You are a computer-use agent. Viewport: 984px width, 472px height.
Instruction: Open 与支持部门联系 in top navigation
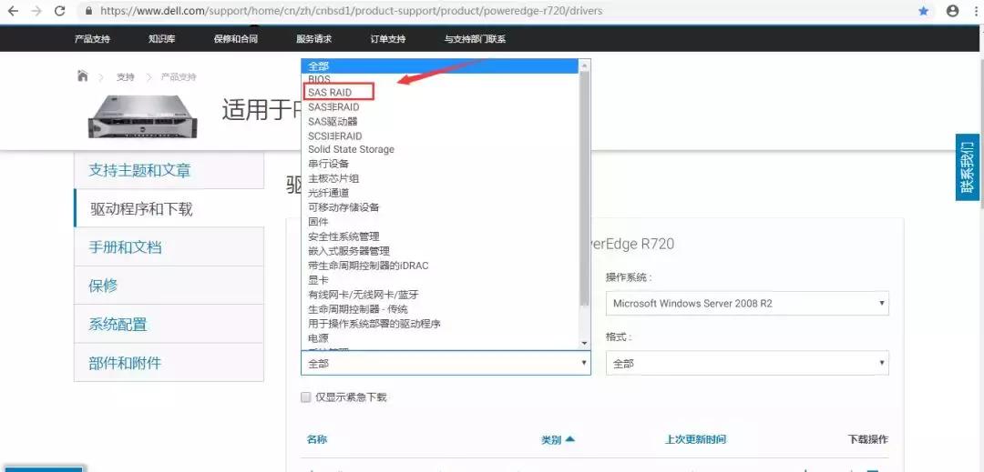(x=475, y=39)
